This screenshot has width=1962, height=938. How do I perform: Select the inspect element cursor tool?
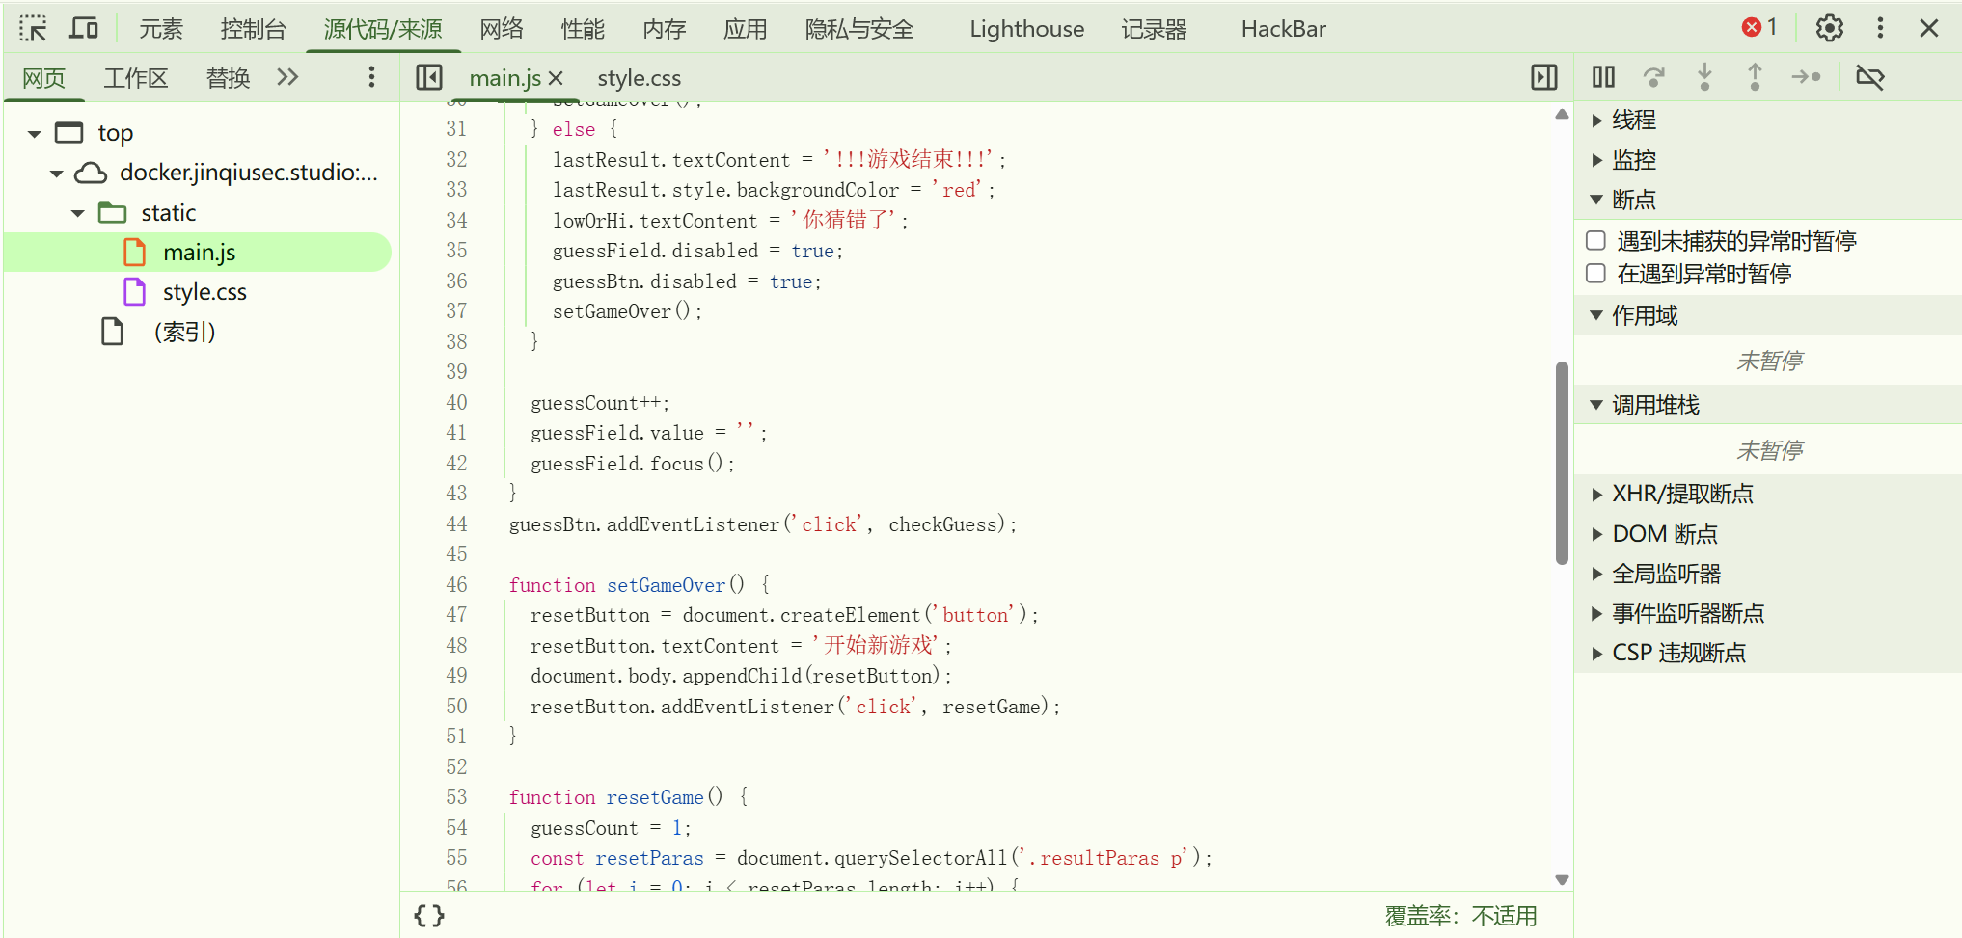[34, 28]
